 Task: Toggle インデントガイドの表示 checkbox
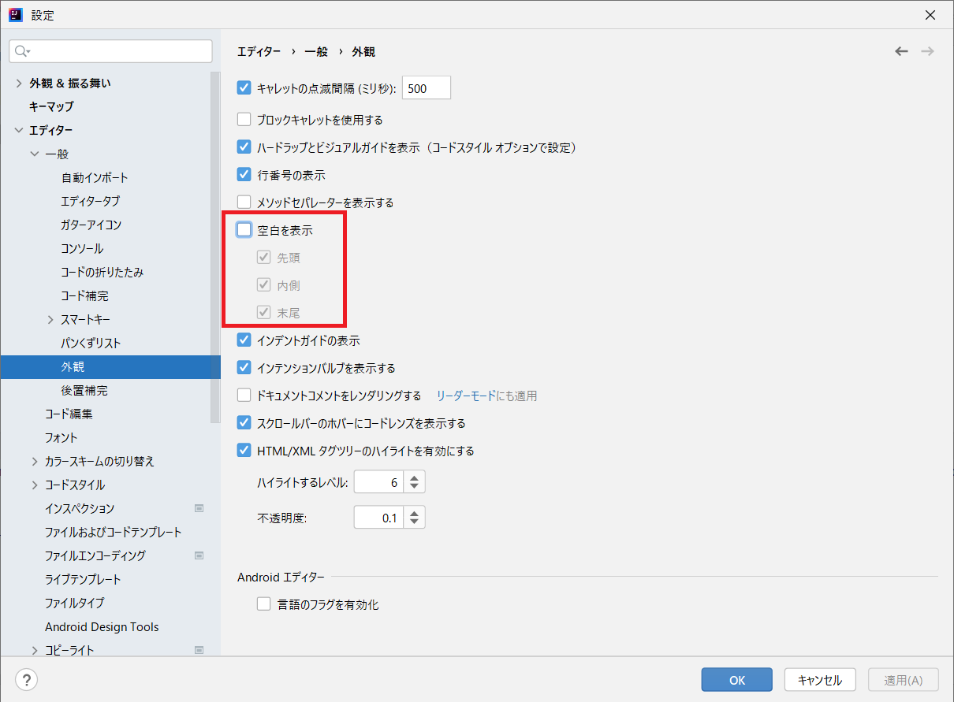point(244,340)
